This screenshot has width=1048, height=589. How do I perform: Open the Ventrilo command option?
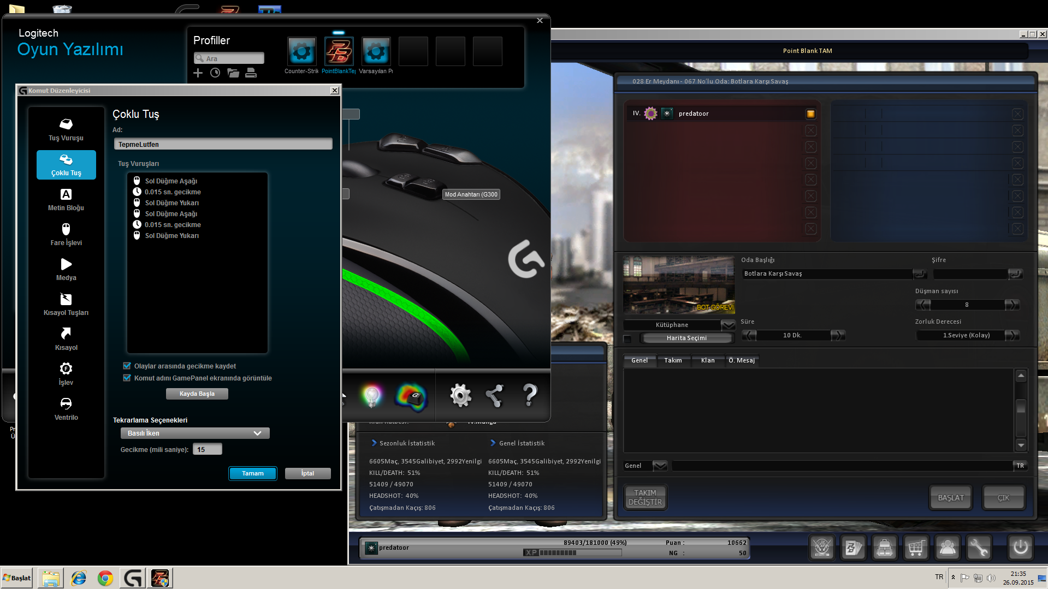pos(66,409)
